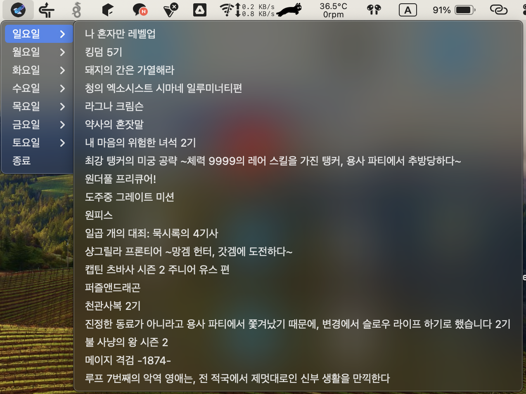Screen dimensions: 526x394
Task: Expand the 목요일 submenu chevron
Action: (x=62, y=106)
